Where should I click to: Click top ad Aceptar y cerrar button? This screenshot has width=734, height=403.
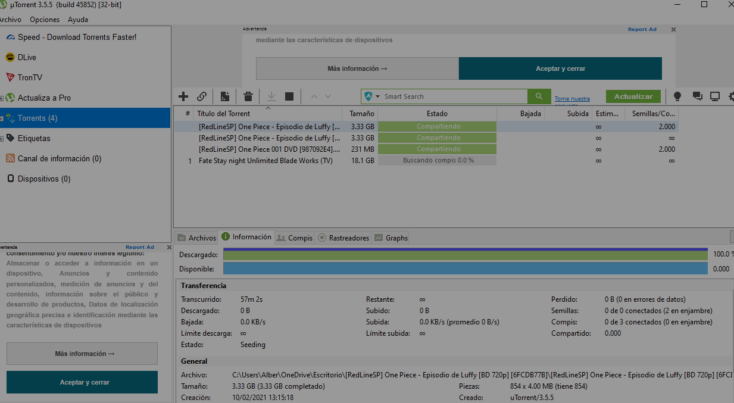point(560,68)
